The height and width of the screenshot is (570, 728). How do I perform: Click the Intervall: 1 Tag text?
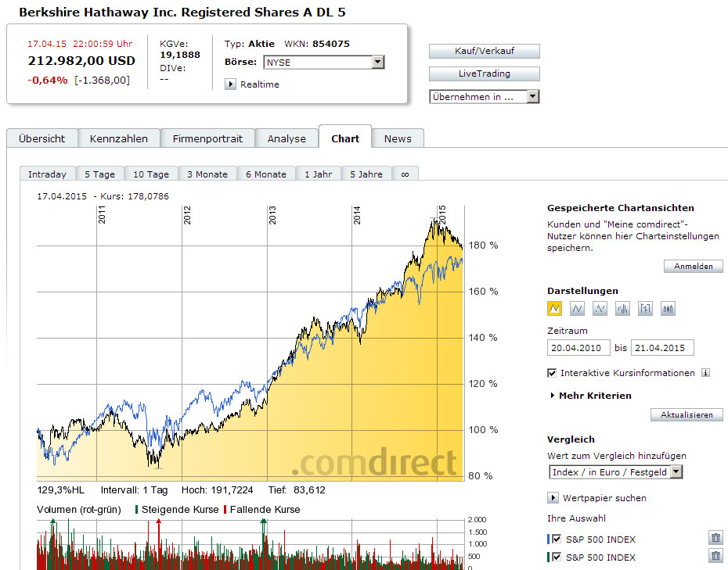click(134, 489)
